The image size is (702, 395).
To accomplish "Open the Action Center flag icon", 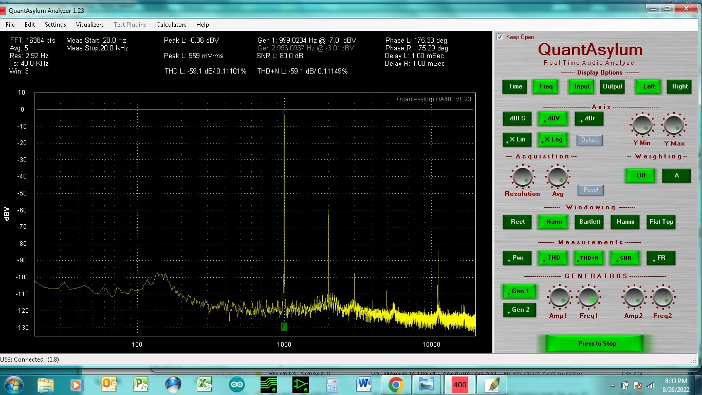I will tap(638, 385).
